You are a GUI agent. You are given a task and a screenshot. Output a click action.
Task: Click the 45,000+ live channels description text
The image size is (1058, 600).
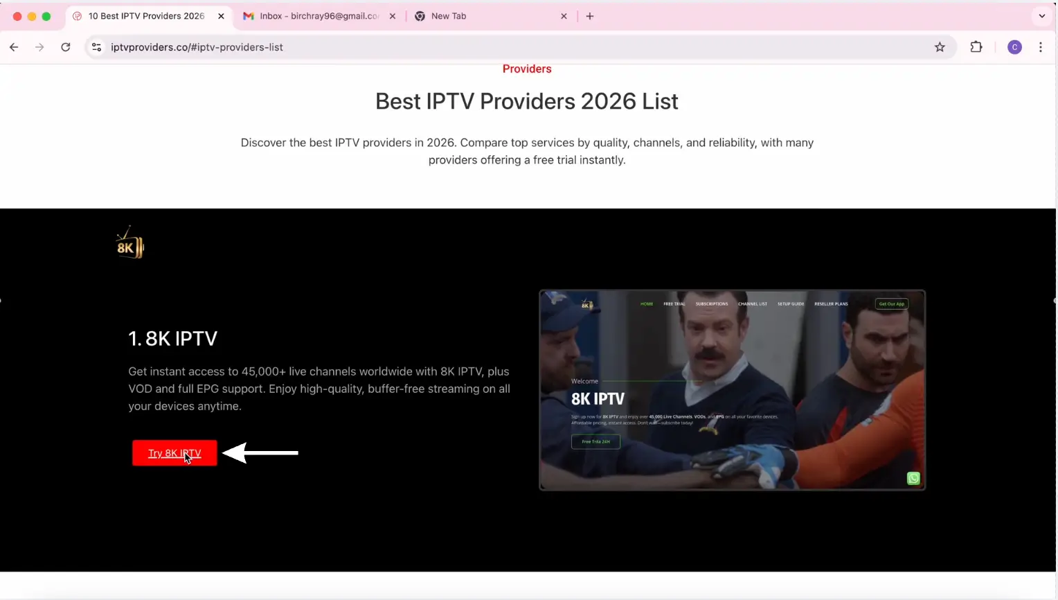[x=319, y=389]
